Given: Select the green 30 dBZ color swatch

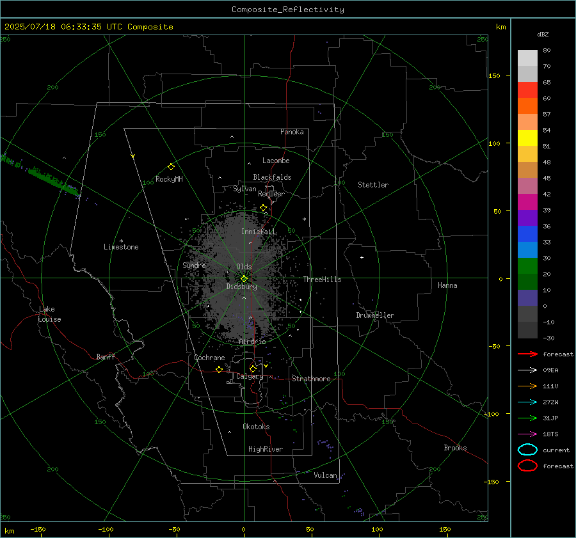Looking at the screenshot, I should 527,265.
